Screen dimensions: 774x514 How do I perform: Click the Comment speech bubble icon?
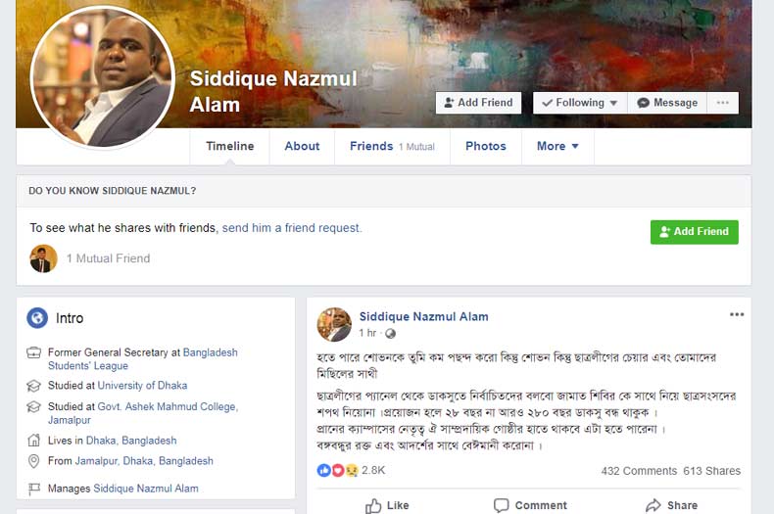[501, 505]
